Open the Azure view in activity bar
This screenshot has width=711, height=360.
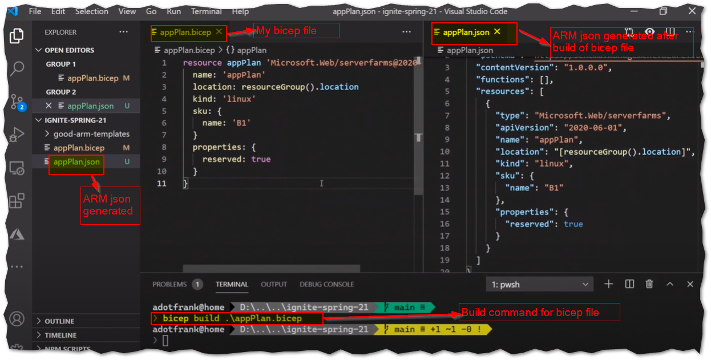[17, 234]
